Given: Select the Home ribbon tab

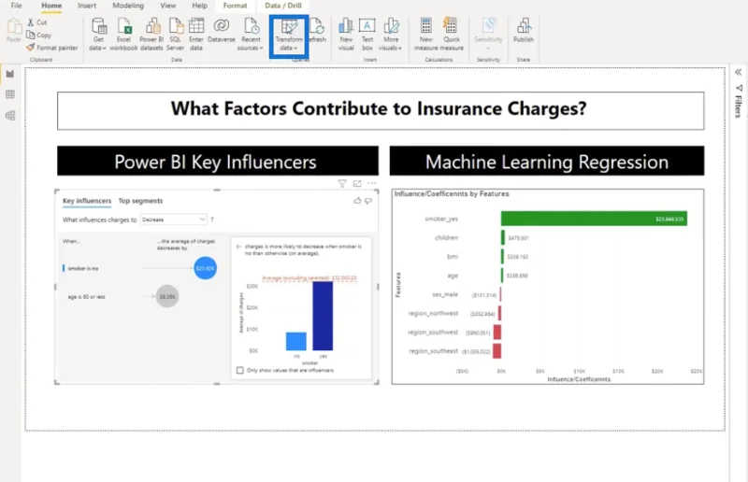Looking at the screenshot, I should [51, 6].
